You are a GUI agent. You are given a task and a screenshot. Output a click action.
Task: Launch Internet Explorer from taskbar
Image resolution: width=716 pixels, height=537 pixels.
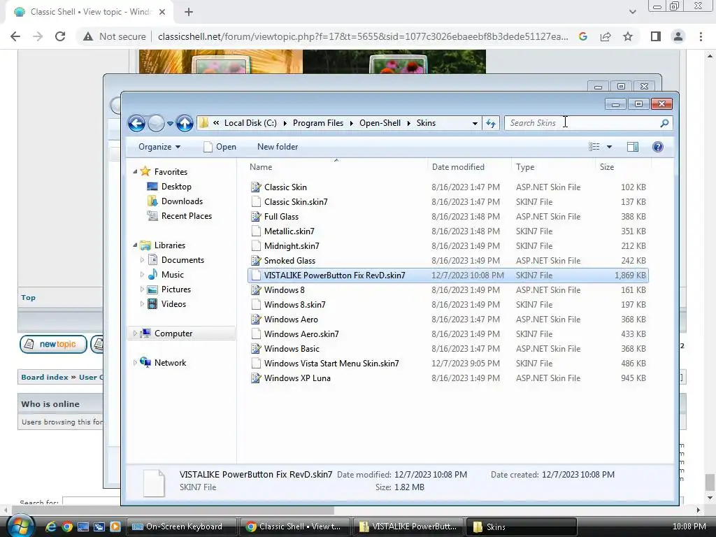[50, 527]
